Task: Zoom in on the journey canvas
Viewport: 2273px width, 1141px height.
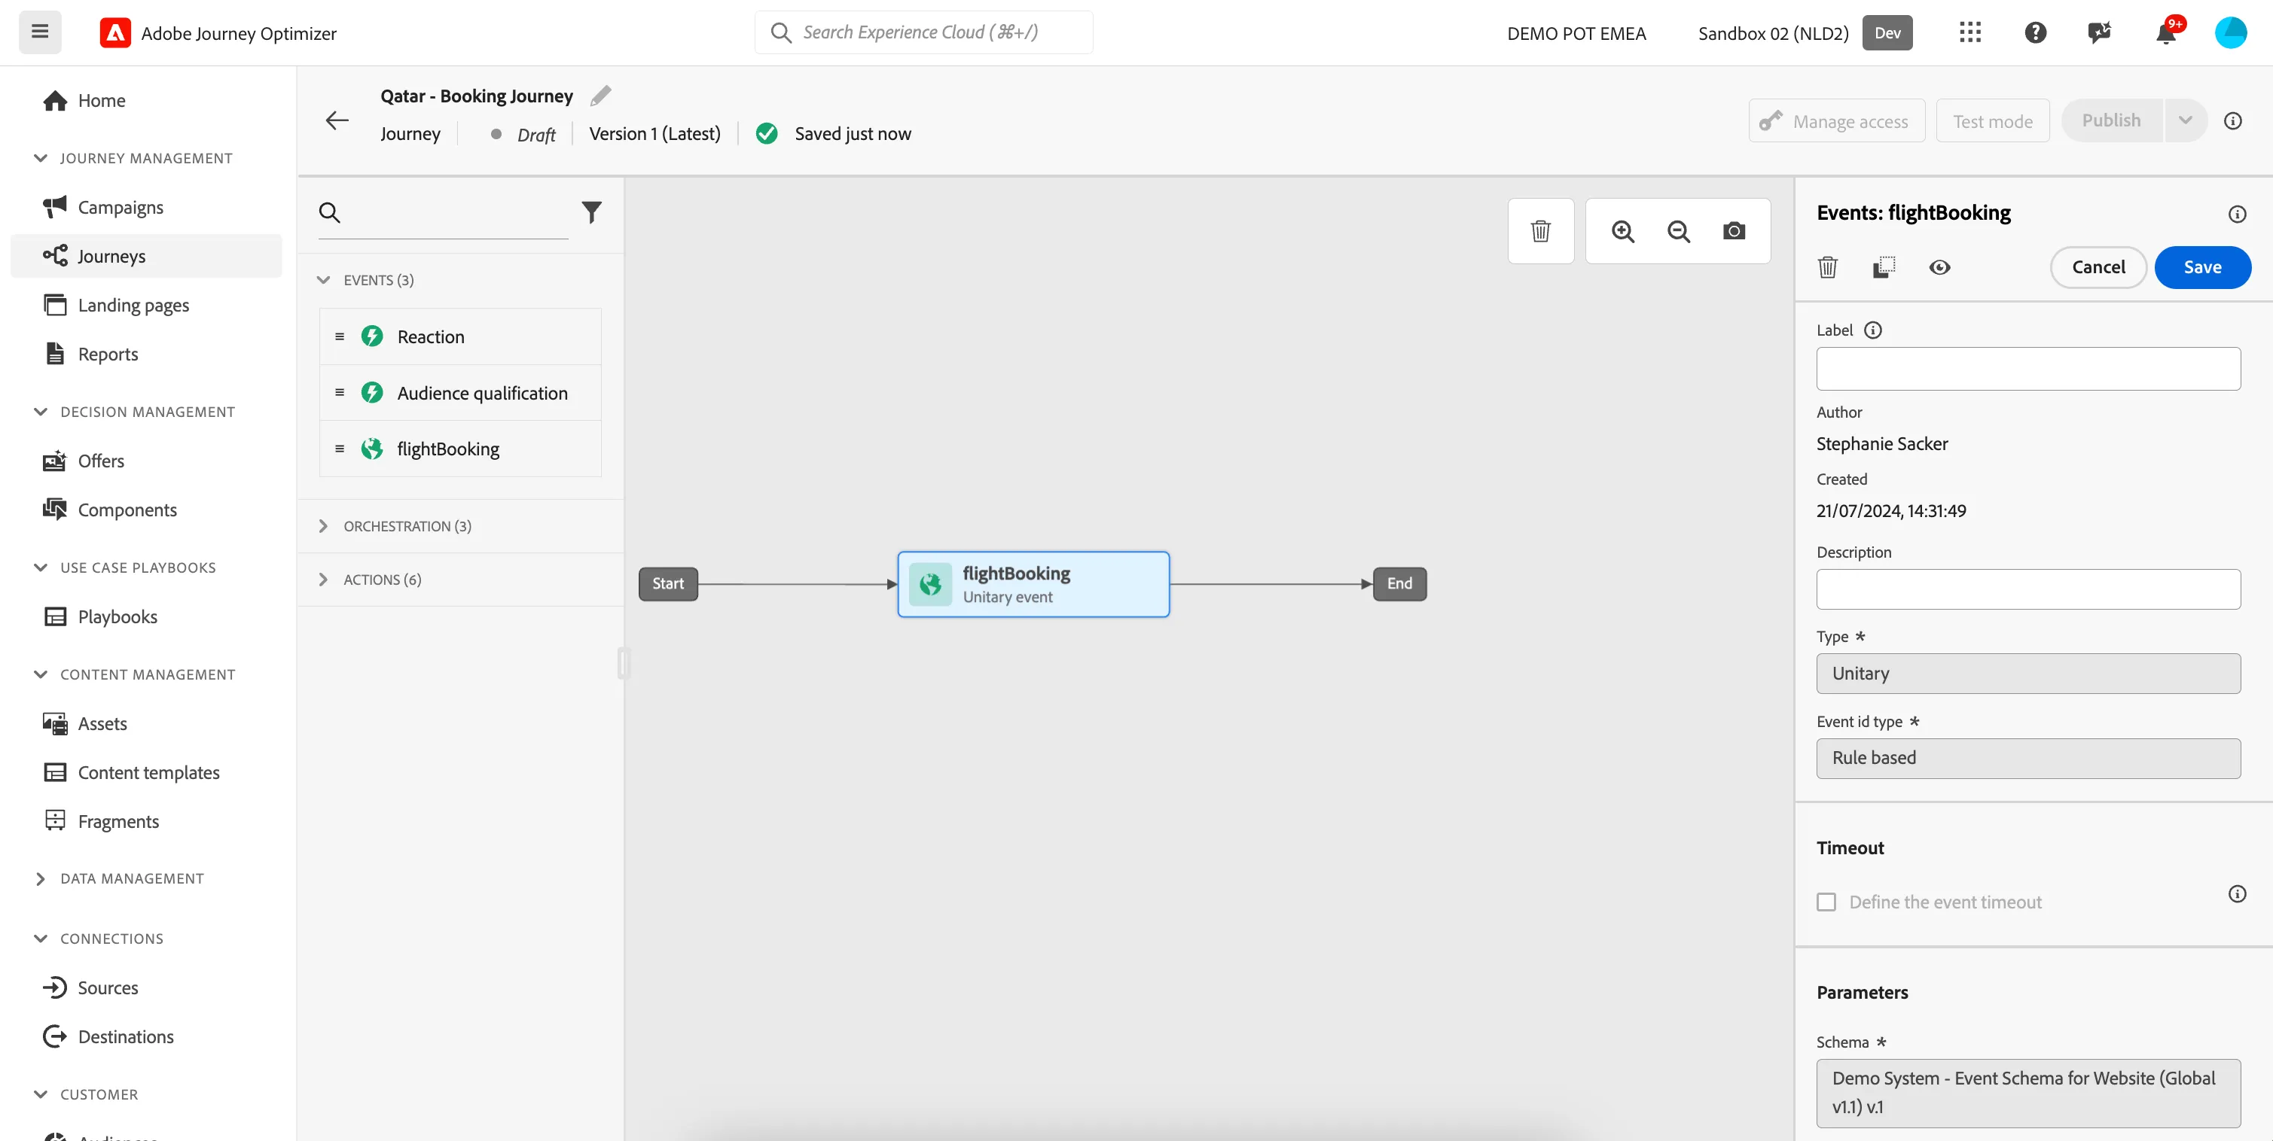Action: pyautogui.click(x=1623, y=231)
